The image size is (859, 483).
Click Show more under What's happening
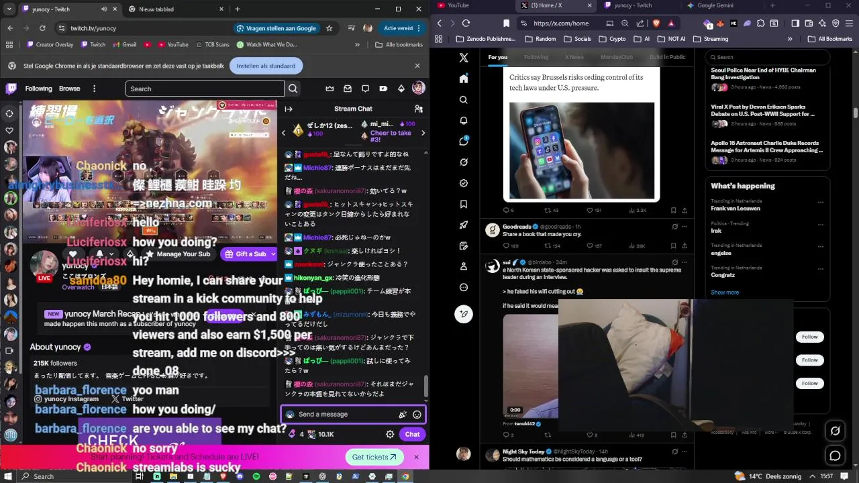coord(725,292)
